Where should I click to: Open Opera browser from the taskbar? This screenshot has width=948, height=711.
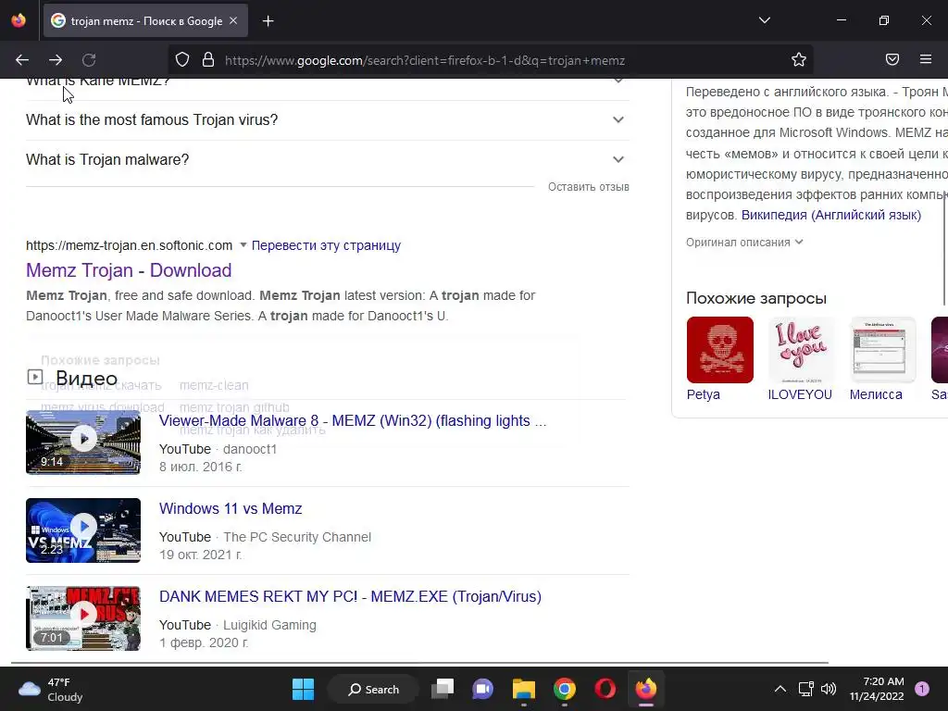pos(605,689)
